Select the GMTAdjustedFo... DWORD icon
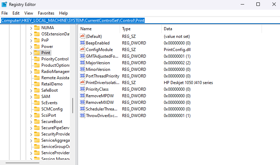 82,56
